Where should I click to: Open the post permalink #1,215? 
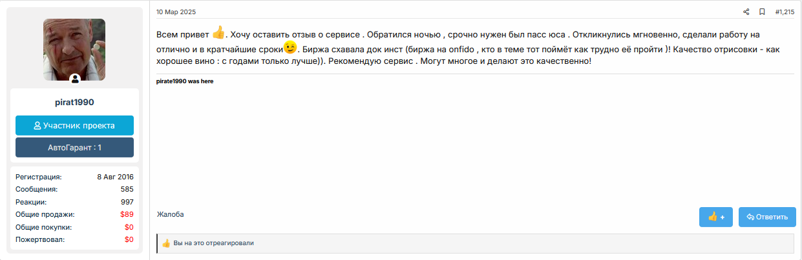pos(785,12)
